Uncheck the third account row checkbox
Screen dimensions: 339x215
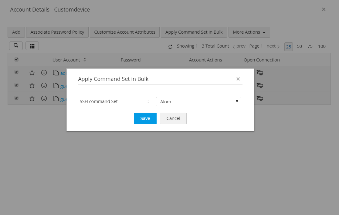[x=16, y=98]
